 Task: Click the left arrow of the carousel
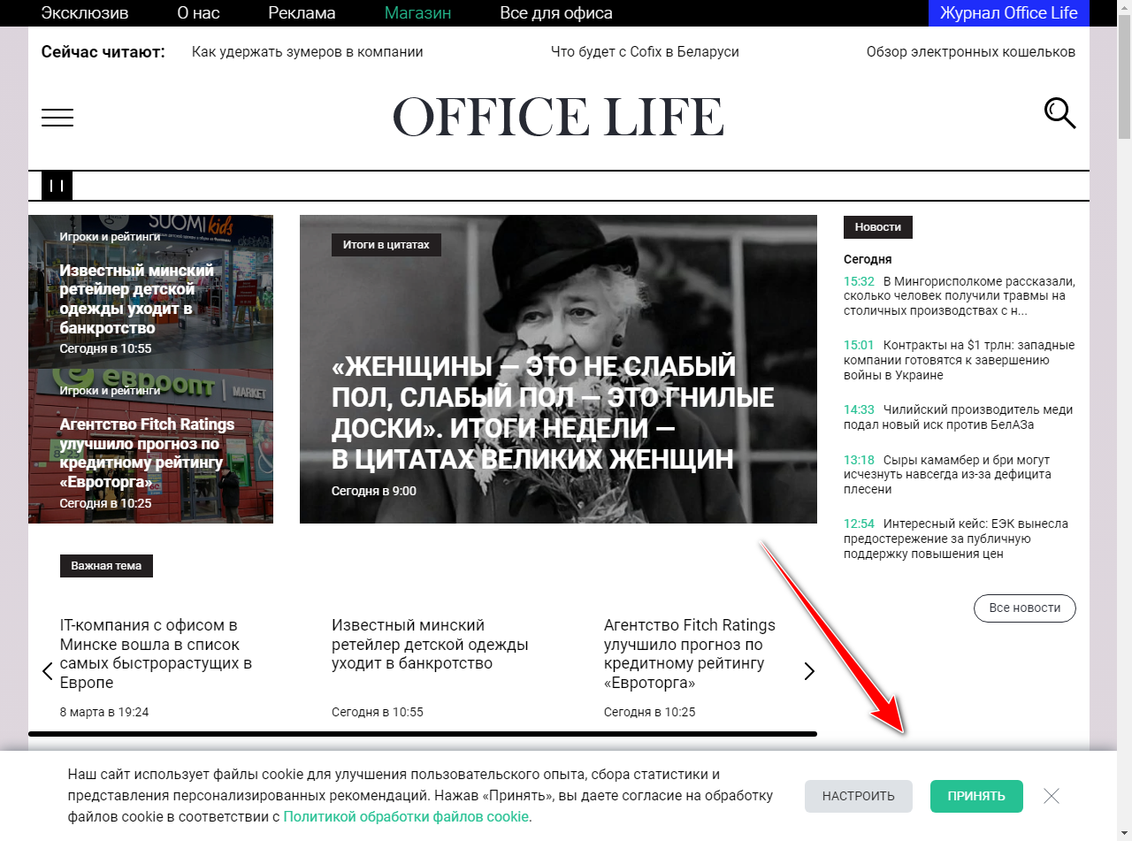tap(47, 670)
